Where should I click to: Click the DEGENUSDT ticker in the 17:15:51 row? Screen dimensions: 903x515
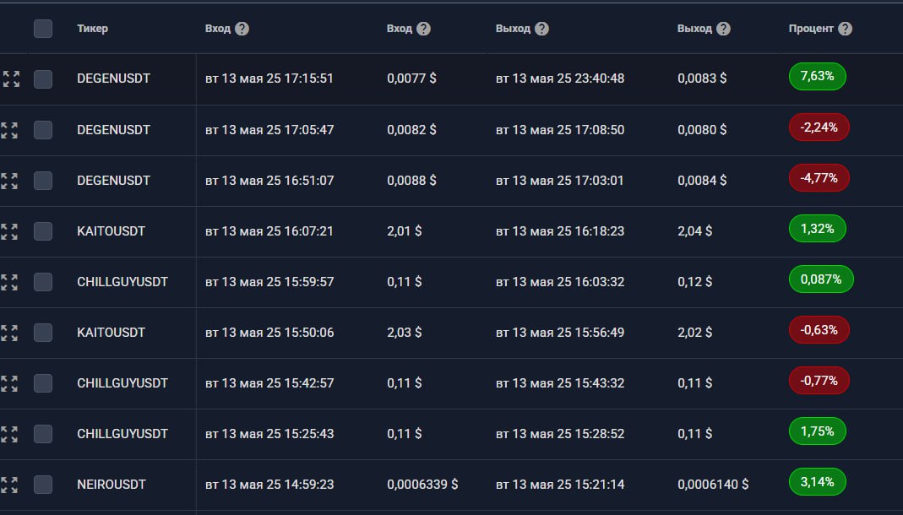click(x=113, y=79)
